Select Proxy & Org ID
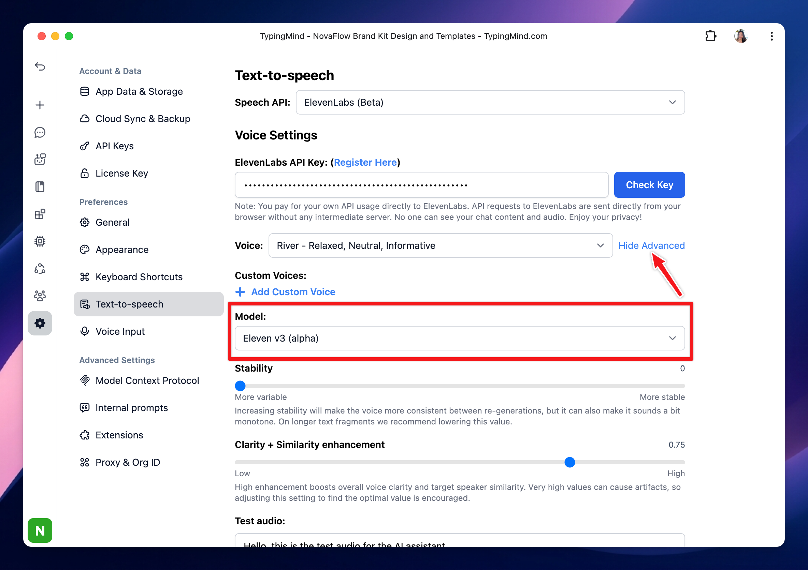The height and width of the screenshot is (570, 808). click(148, 462)
